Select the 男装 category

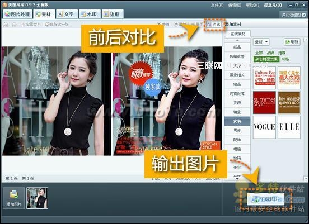click(x=237, y=130)
